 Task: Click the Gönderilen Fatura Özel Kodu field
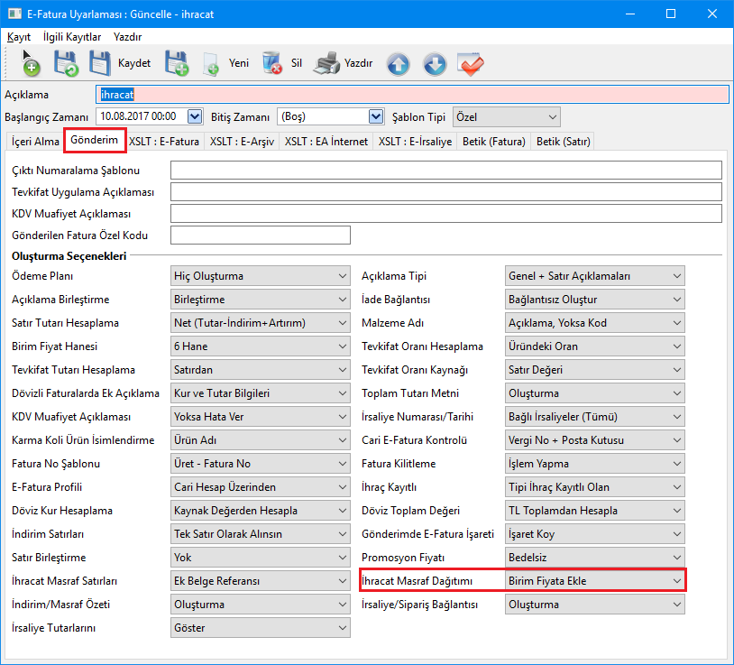(260, 236)
